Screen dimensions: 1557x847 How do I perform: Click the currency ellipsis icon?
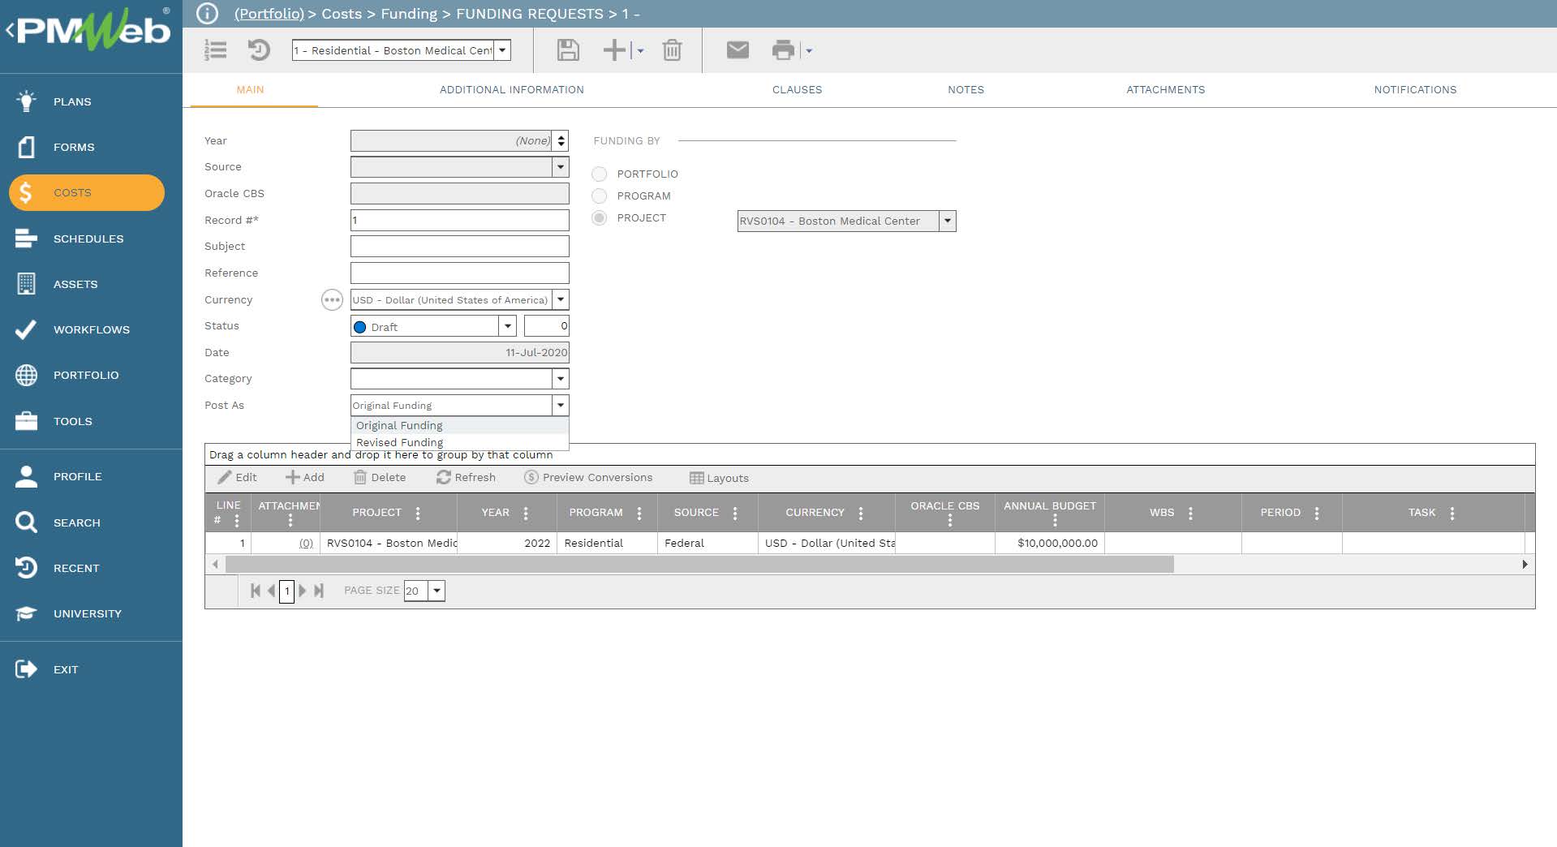[x=332, y=300]
